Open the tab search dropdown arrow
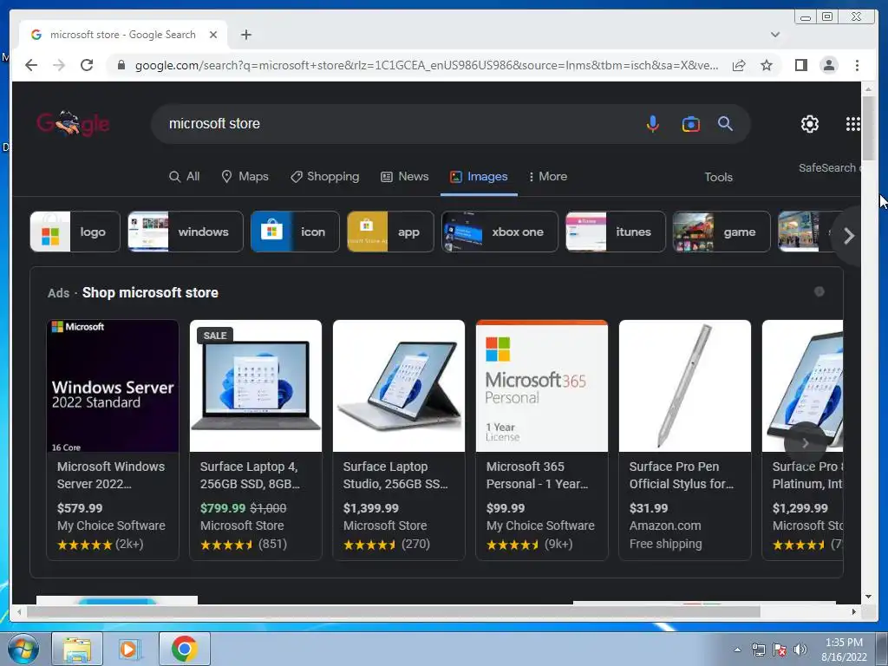This screenshot has width=888, height=666. click(774, 35)
